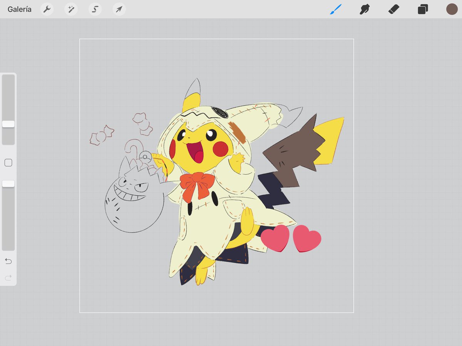The width and height of the screenshot is (462, 346).
Task: Select the Smudge finger tool
Action: [x=364, y=9]
